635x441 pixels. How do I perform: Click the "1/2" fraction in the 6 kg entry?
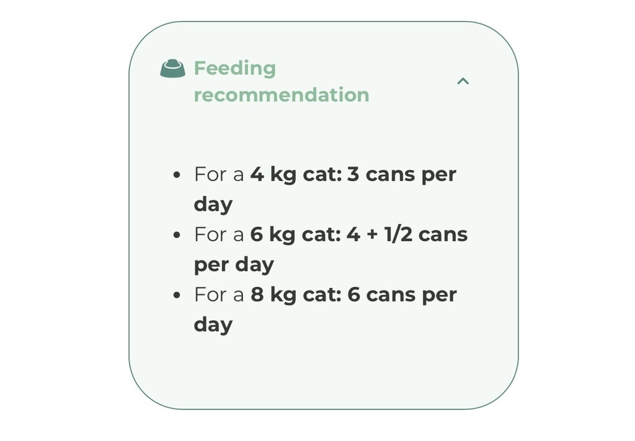coord(398,235)
